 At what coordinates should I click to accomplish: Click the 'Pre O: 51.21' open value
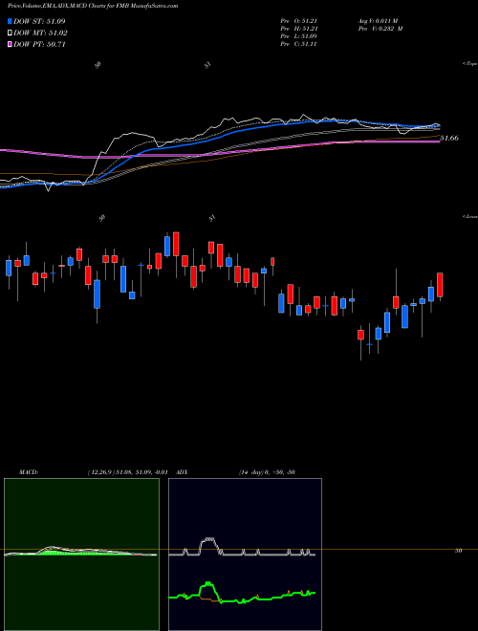pyautogui.click(x=298, y=20)
